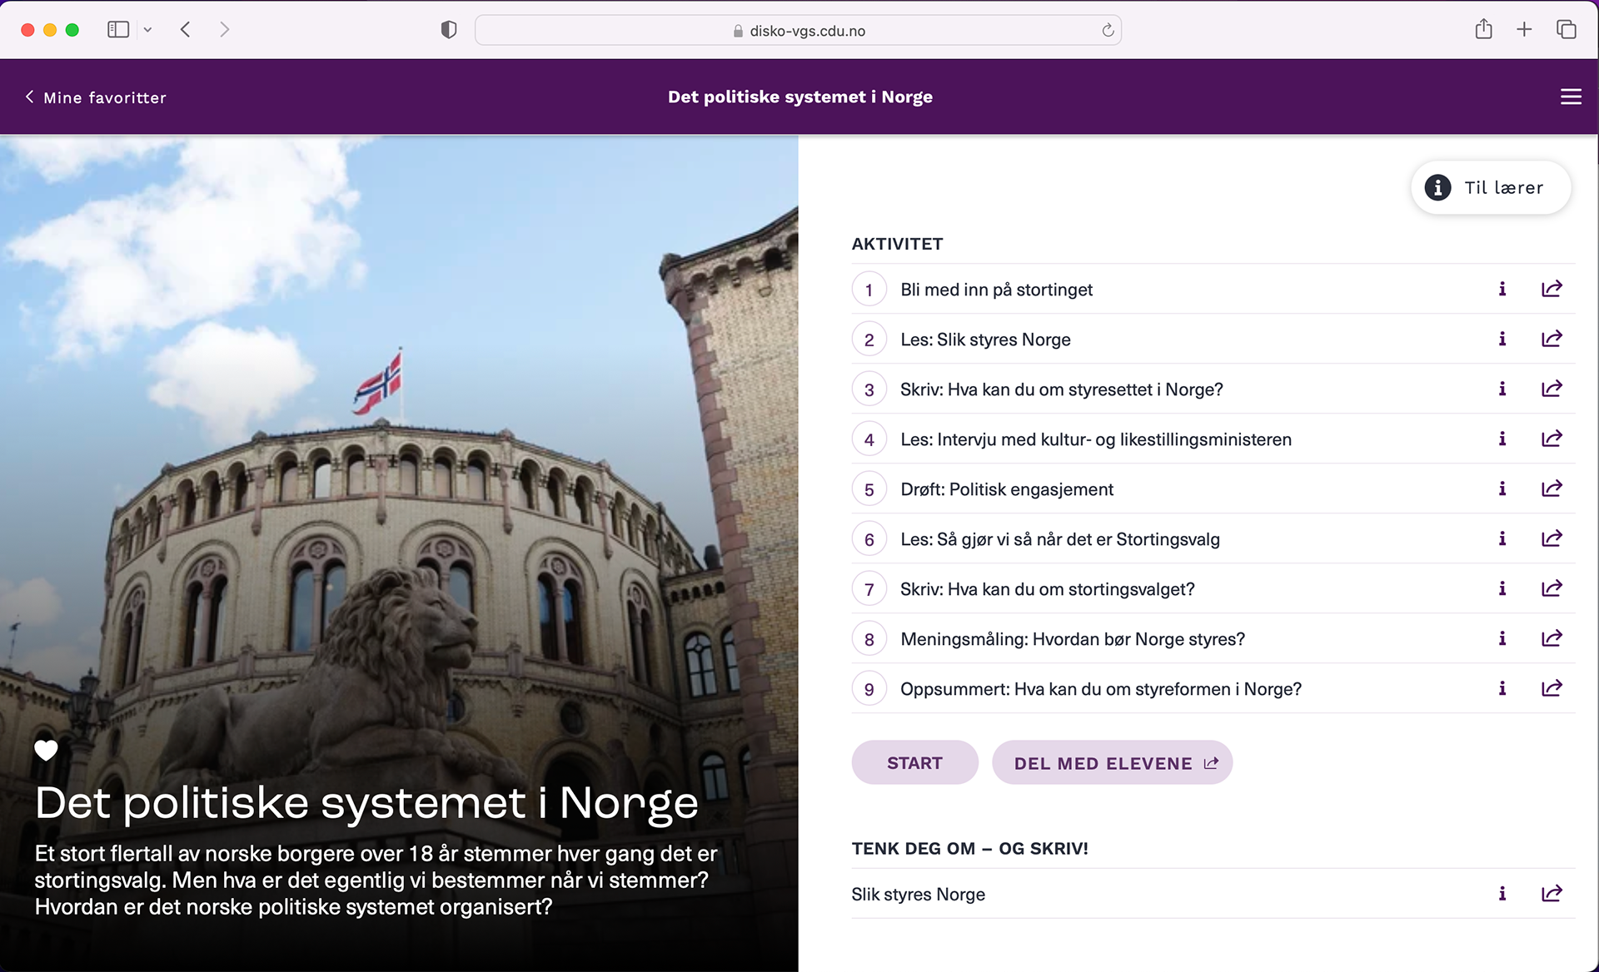Click the number 9 circle
Image resolution: width=1599 pixels, height=972 pixels.
coord(869,689)
